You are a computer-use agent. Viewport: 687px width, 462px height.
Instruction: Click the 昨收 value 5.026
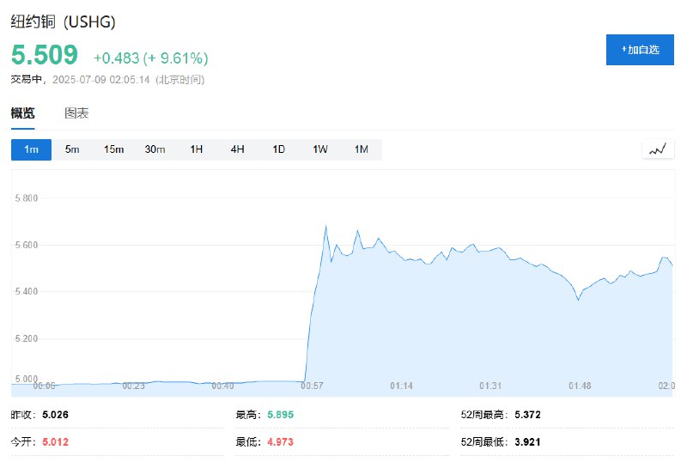(55, 415)
